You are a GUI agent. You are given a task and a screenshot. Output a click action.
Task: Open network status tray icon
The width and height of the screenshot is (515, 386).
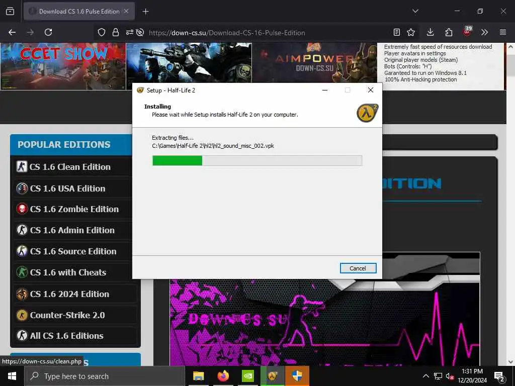coord(438,376)
